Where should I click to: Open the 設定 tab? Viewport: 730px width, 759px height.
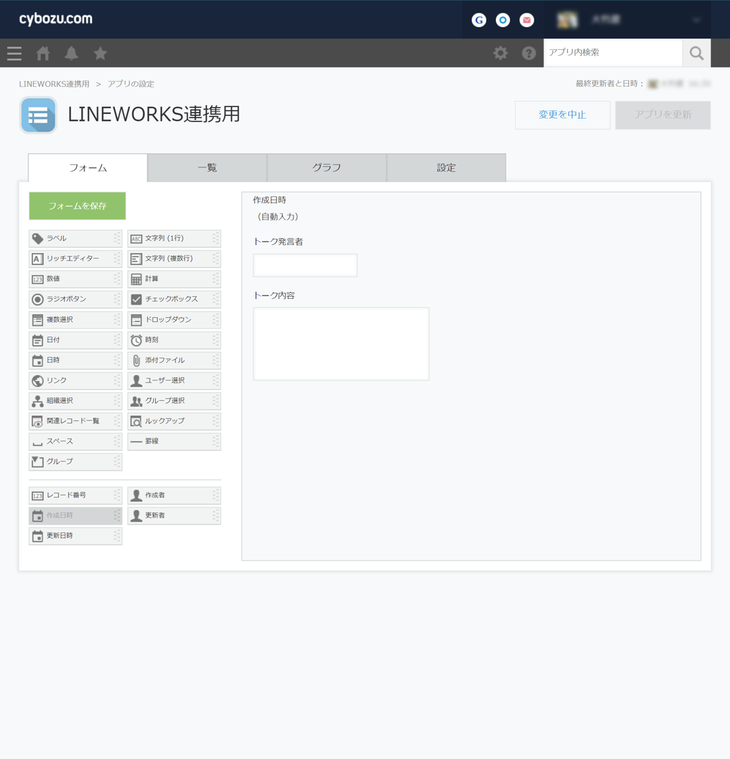click(446, 168)
